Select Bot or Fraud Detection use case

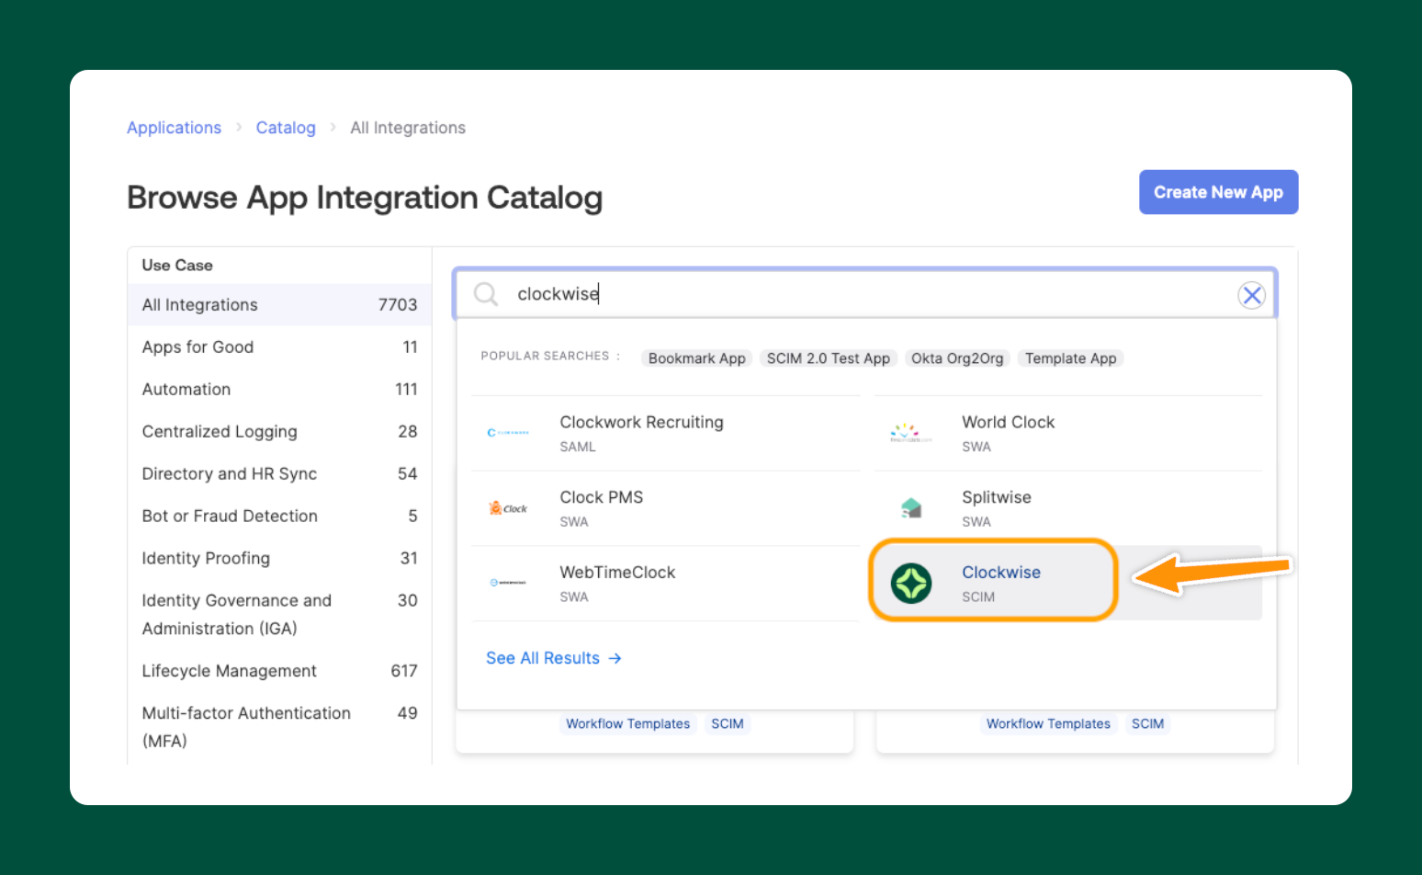pos(279,517)
